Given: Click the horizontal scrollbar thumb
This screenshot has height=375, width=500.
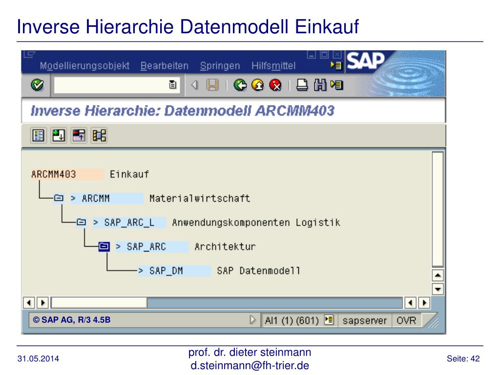Looking at the screenshot, I should (99, 302).
